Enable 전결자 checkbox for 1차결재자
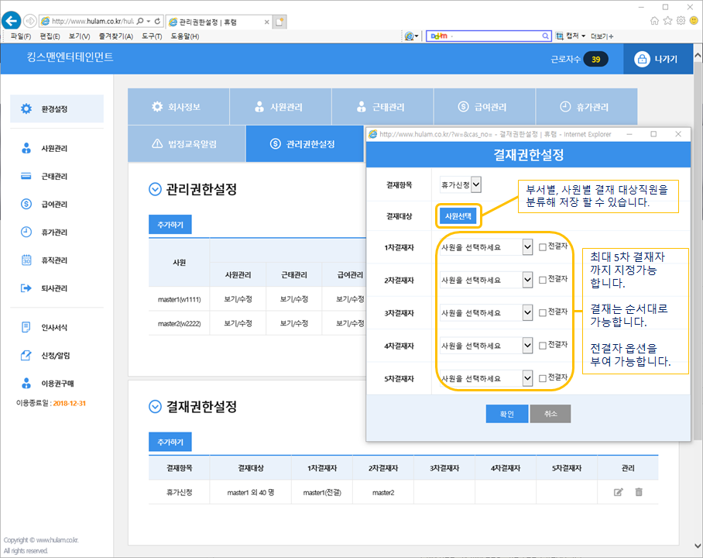Viewport: 703px width, 558px height. tap(542, 247)
